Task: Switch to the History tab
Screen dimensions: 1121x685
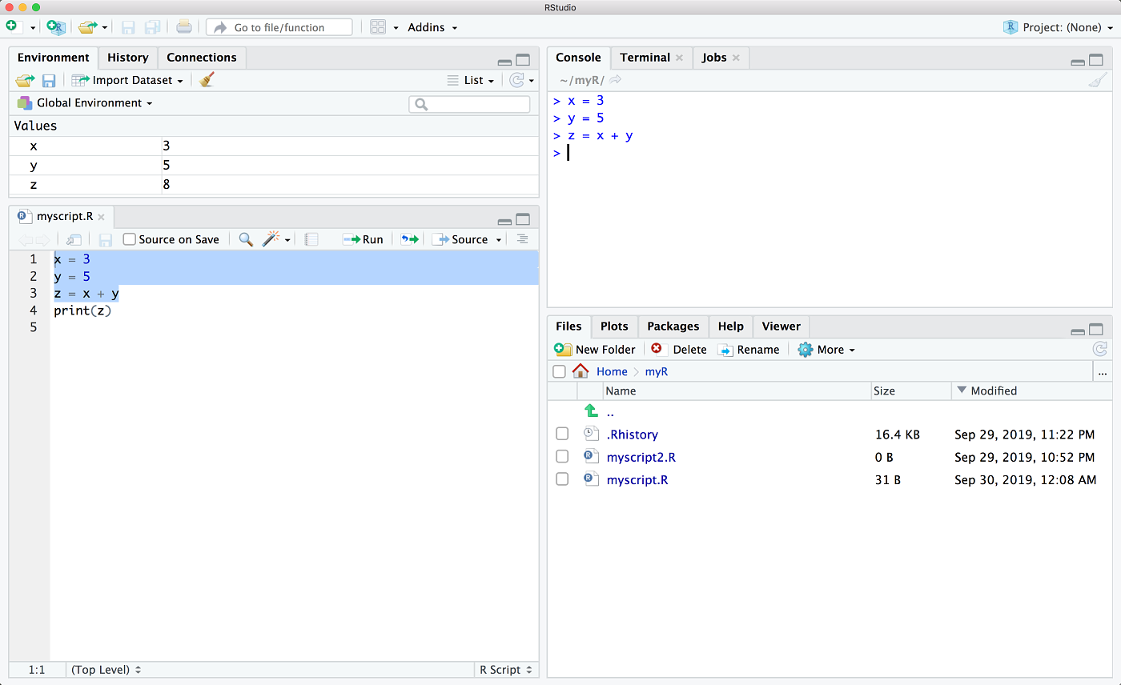Action: pyautogui.click(x=128, y=58)
